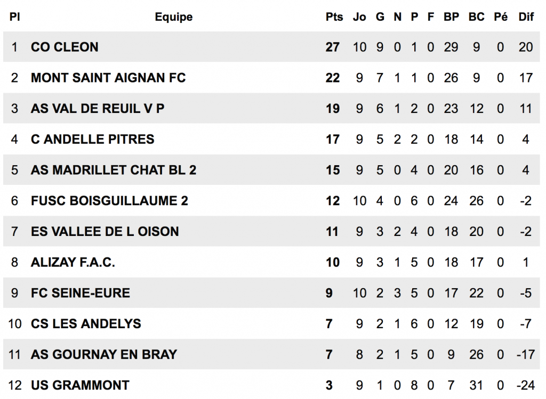Click ES VALLEE DE L OISON
This screenshot has height=399, width=546.
(105, 232)
